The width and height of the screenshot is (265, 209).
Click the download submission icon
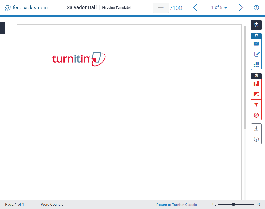pos(256,129)
